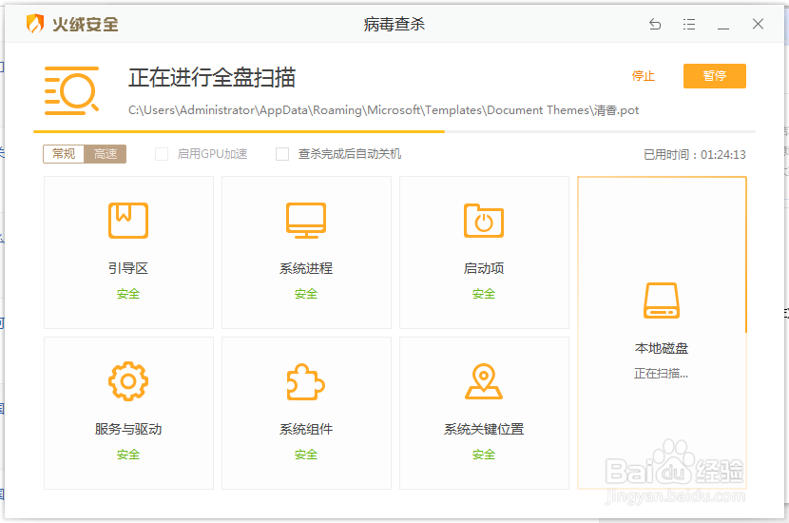Open the menu list icon in title bar
Viewport: 789px width, 523px height.
(689, 24)
